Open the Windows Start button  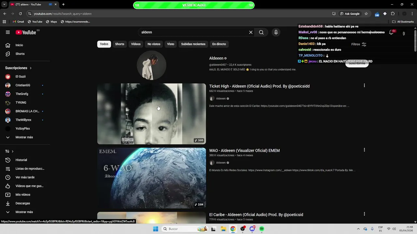(155, 229)
